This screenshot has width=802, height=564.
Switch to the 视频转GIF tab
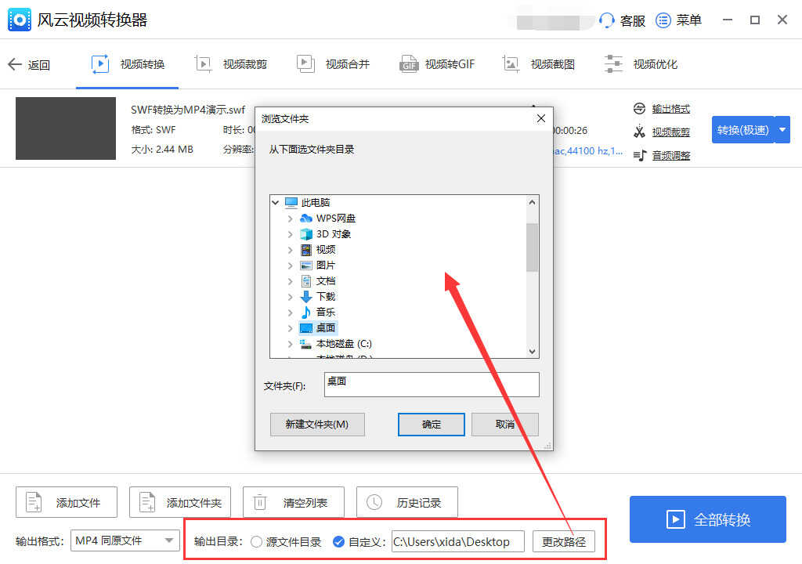437,64
